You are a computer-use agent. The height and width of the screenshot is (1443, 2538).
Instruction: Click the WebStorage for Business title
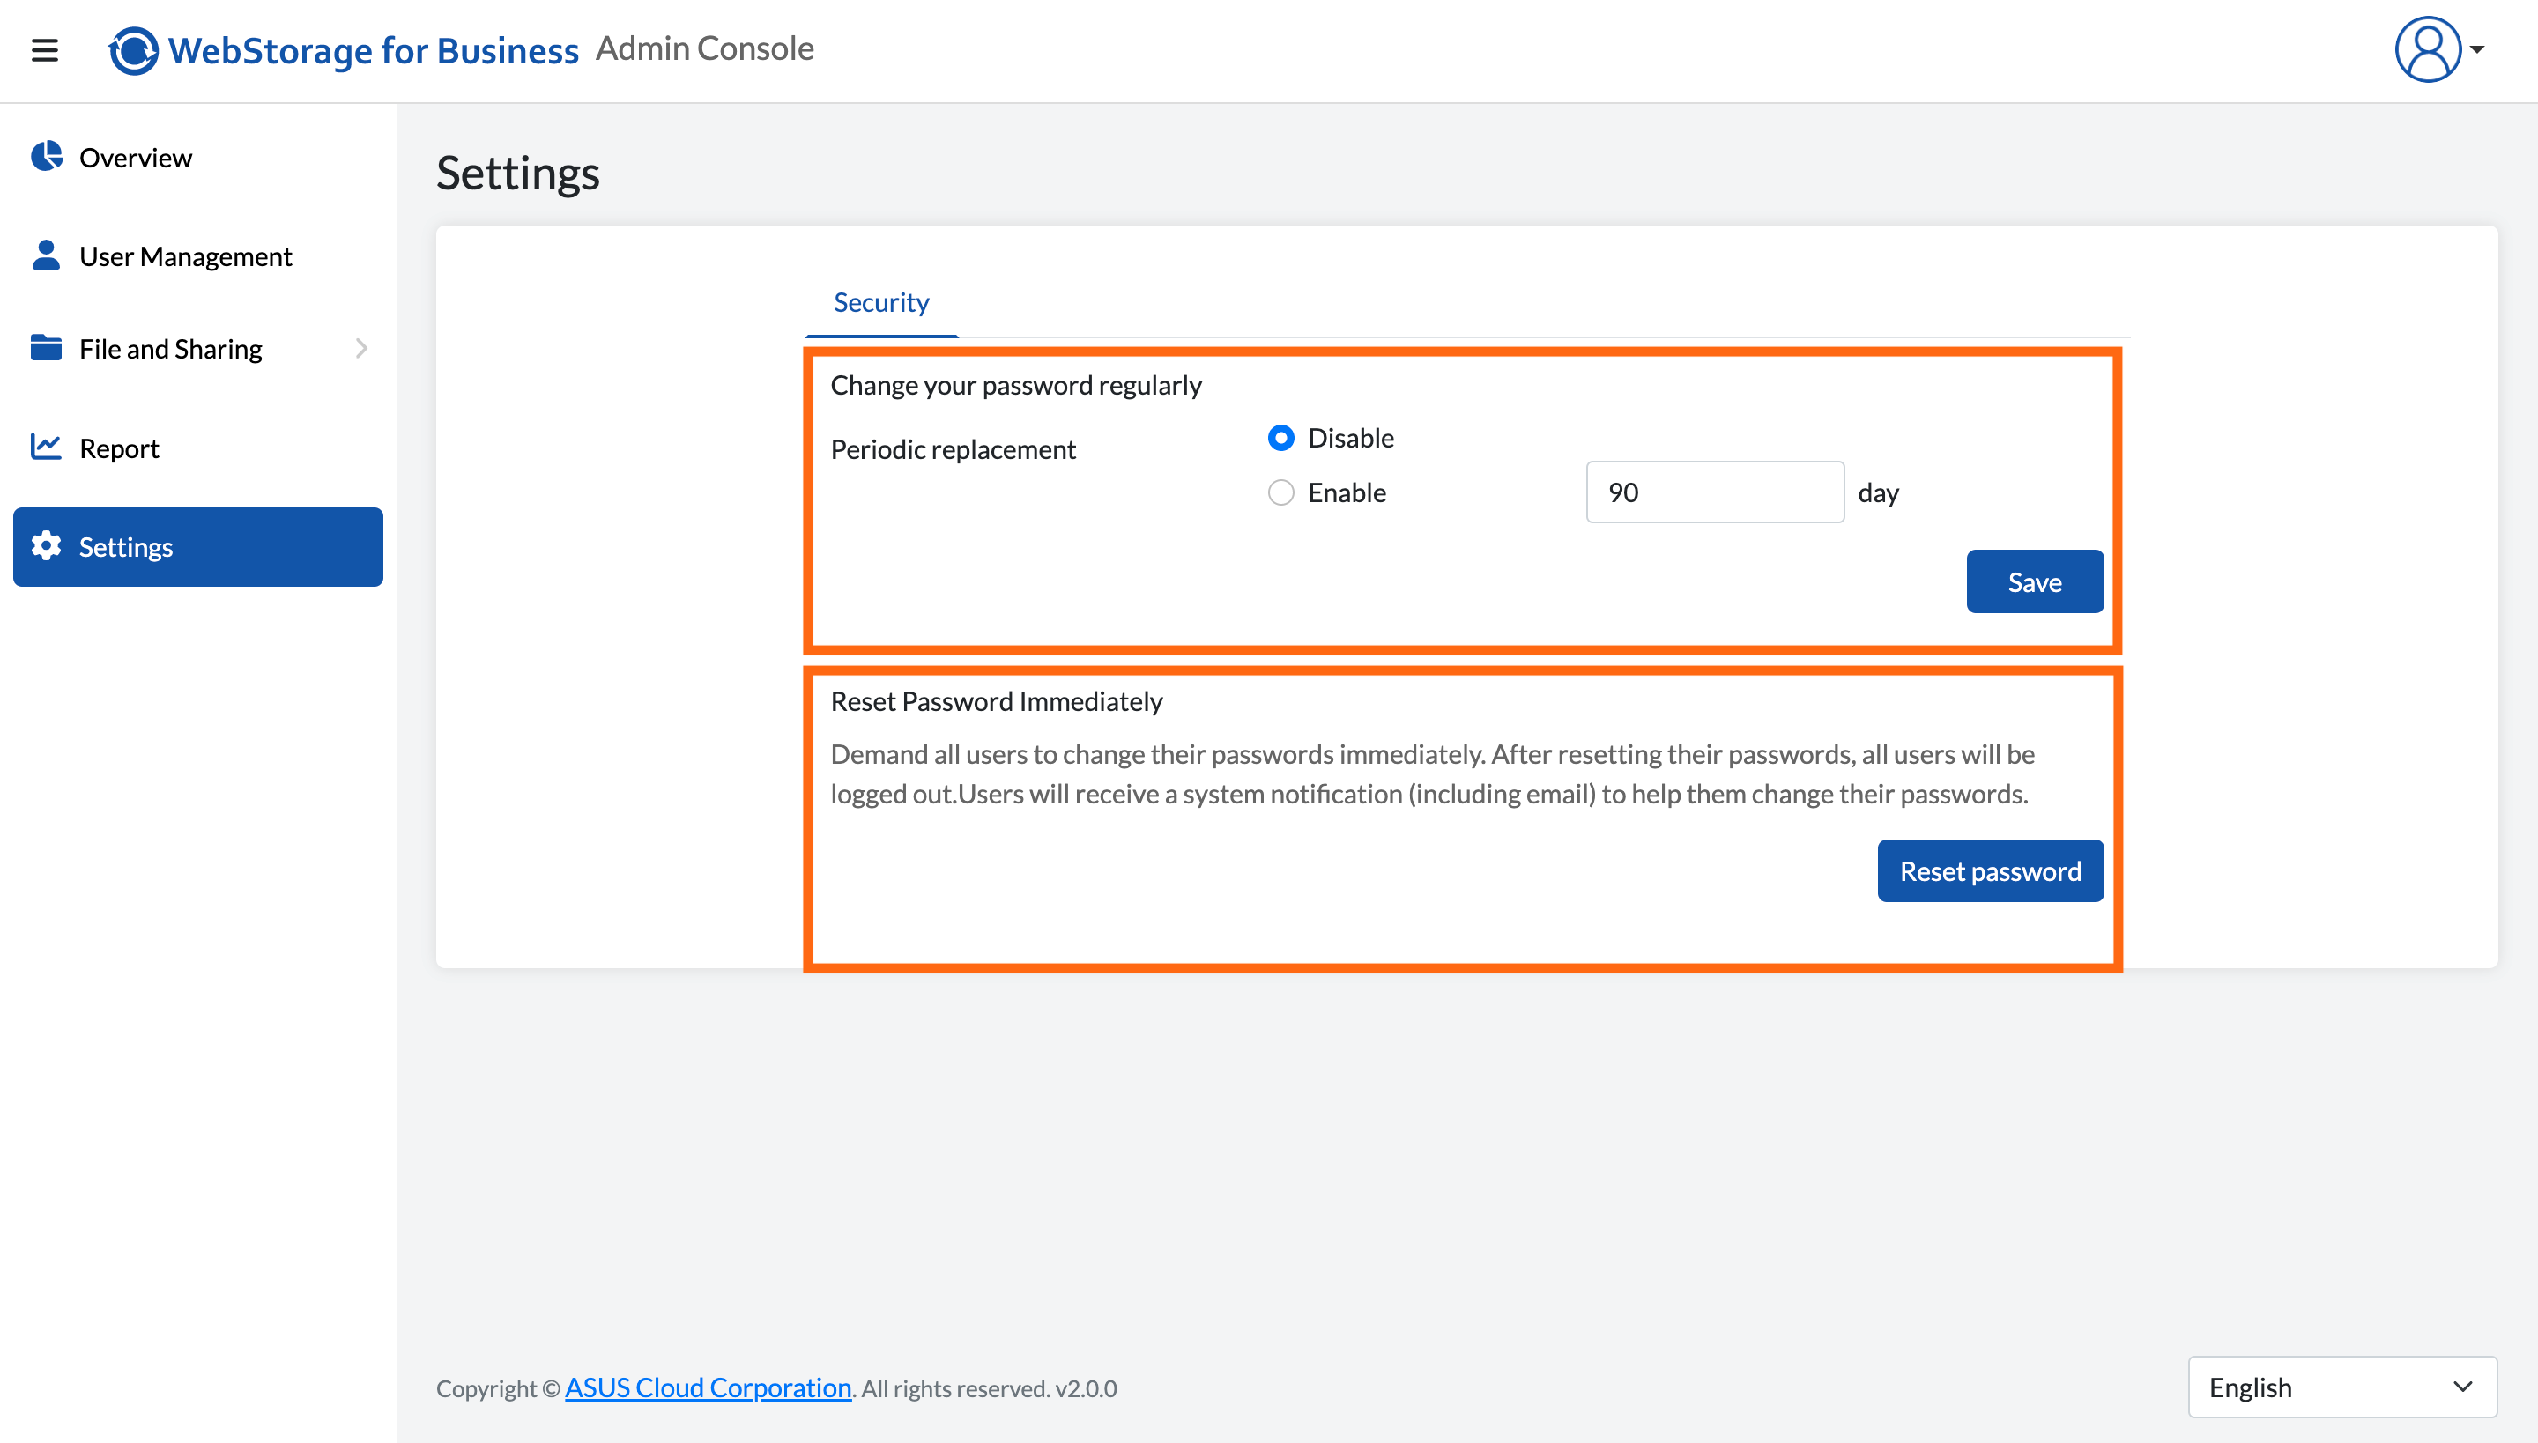tap(373, 50)
